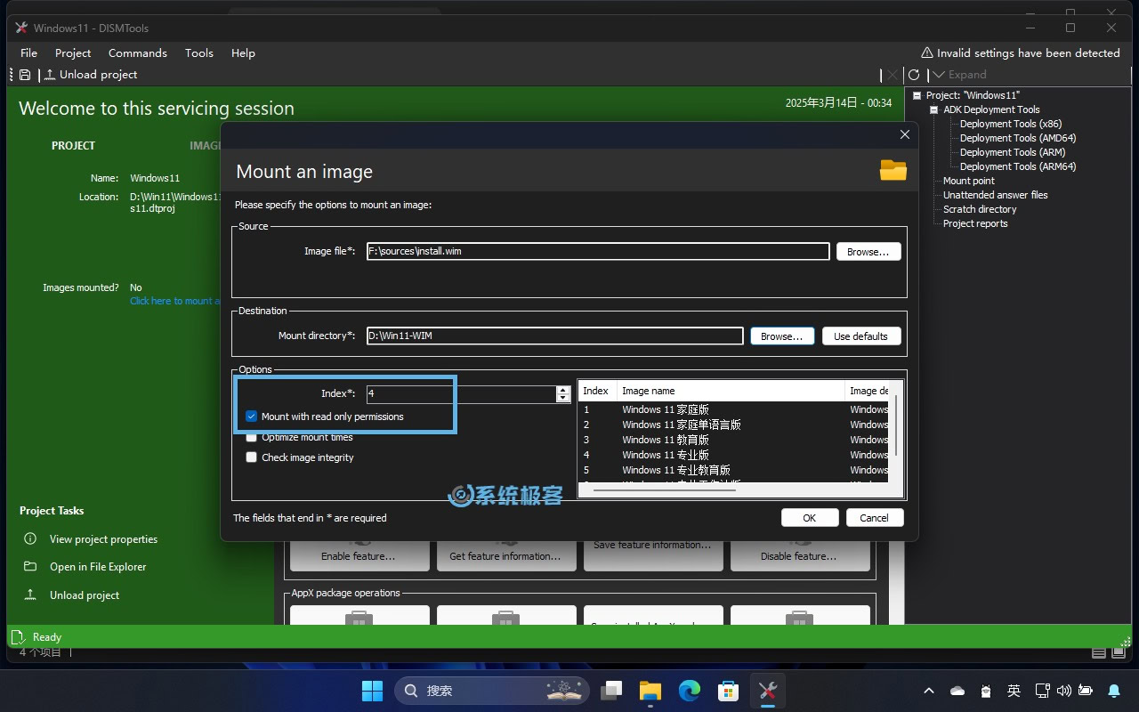1139x712 pixels.
Task: Select Deployment Tools (ARM64) tree item
Action: pyautogui.click(x=1018, y=166)
